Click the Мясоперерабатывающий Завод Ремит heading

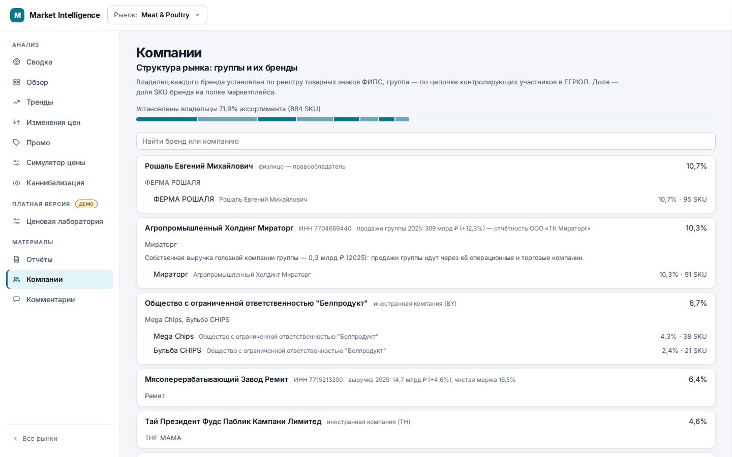217,379
